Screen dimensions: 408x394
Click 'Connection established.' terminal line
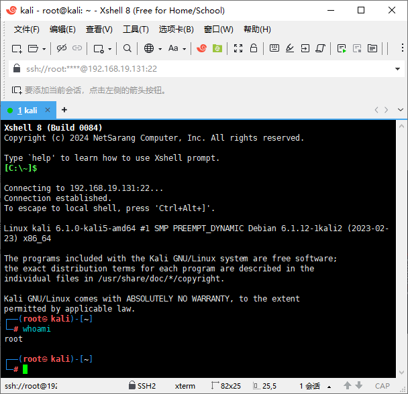(x=58, y=198)
